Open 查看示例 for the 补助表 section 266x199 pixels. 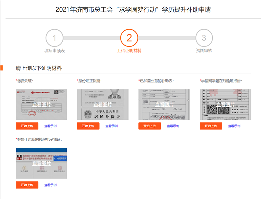pyautogui.click(x=172, y=126)
